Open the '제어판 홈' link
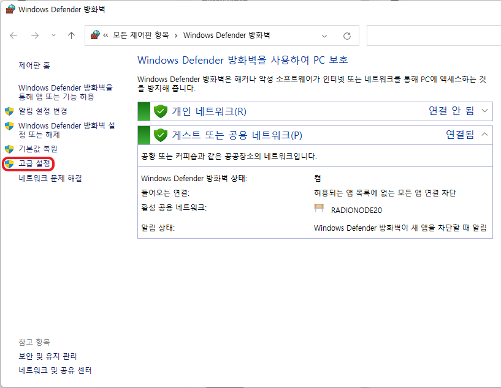The height and width of the screenshot is (388, 501). pyautogui.click(x=34, y=65)
